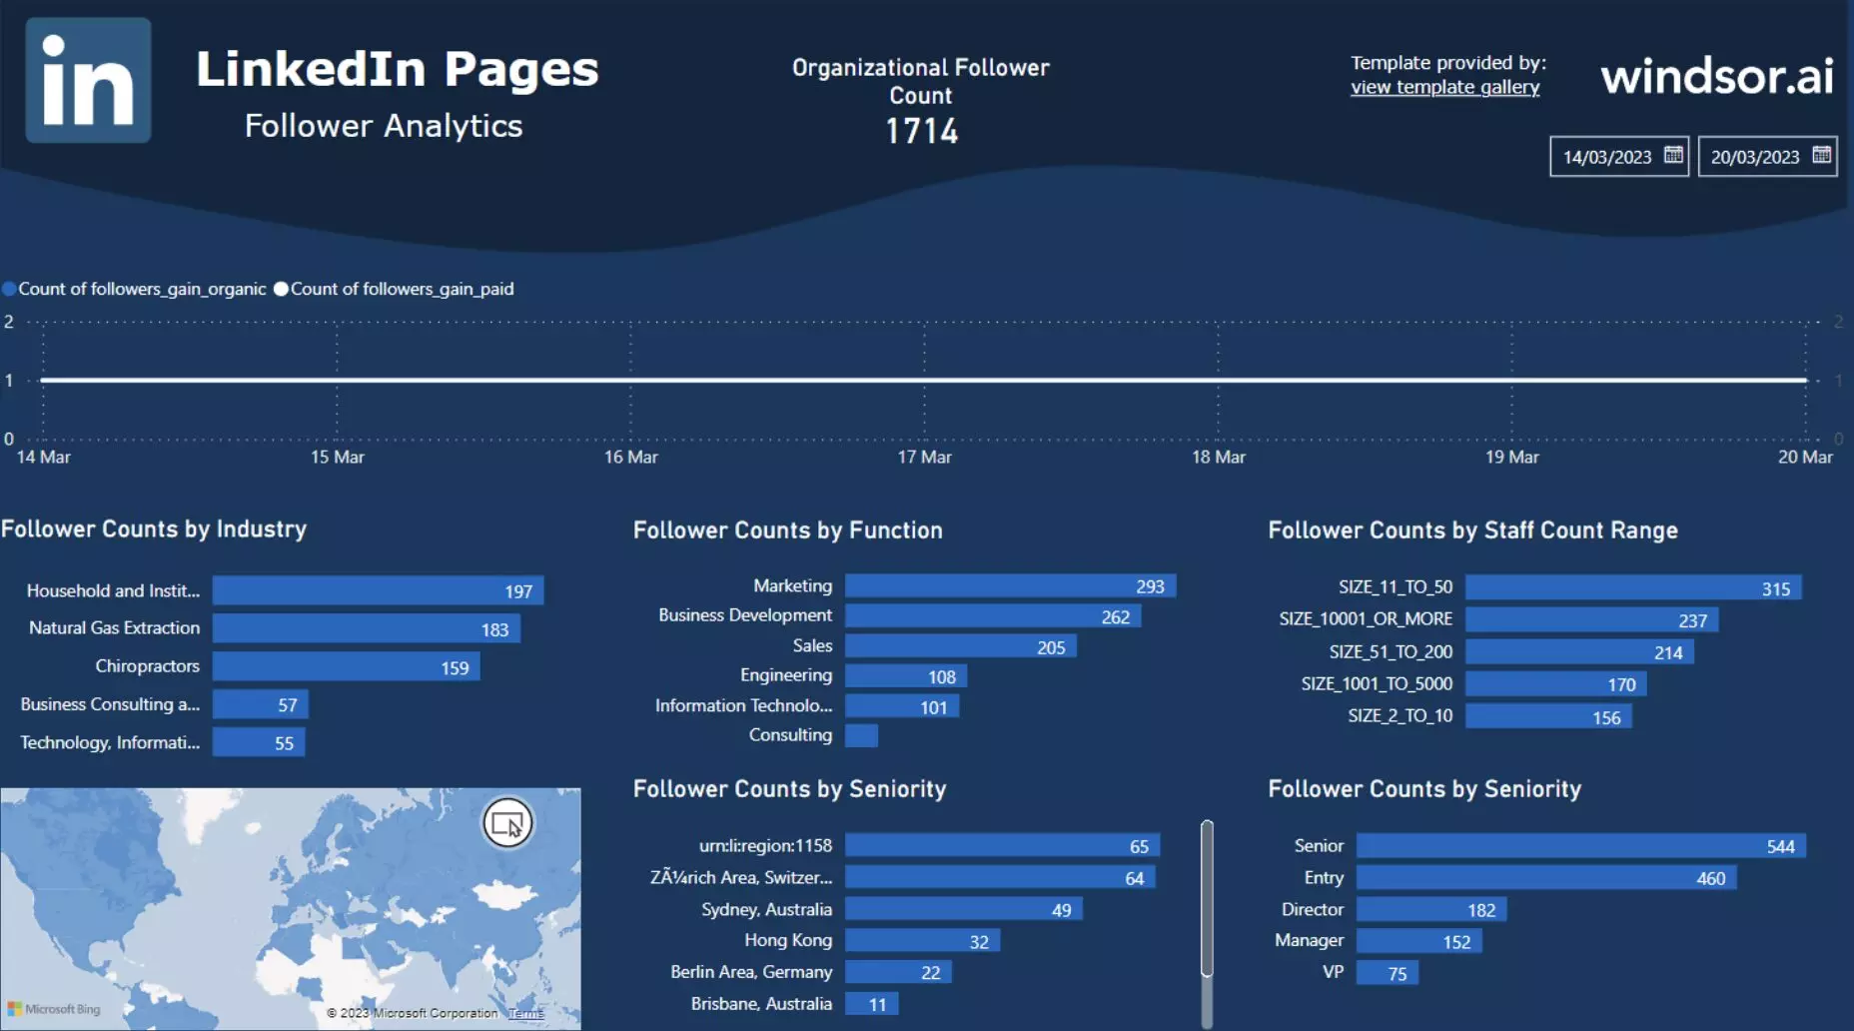Expand the map view to full screen
The height and width of the screenshot is (1031, 1854).
(x=507, y=823)
